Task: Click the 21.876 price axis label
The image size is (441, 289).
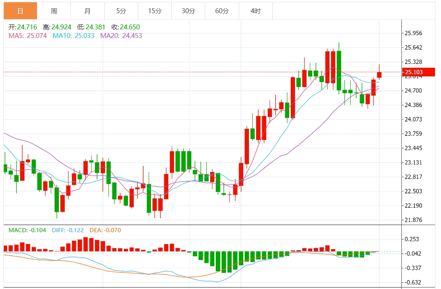Action: (413, 220)
